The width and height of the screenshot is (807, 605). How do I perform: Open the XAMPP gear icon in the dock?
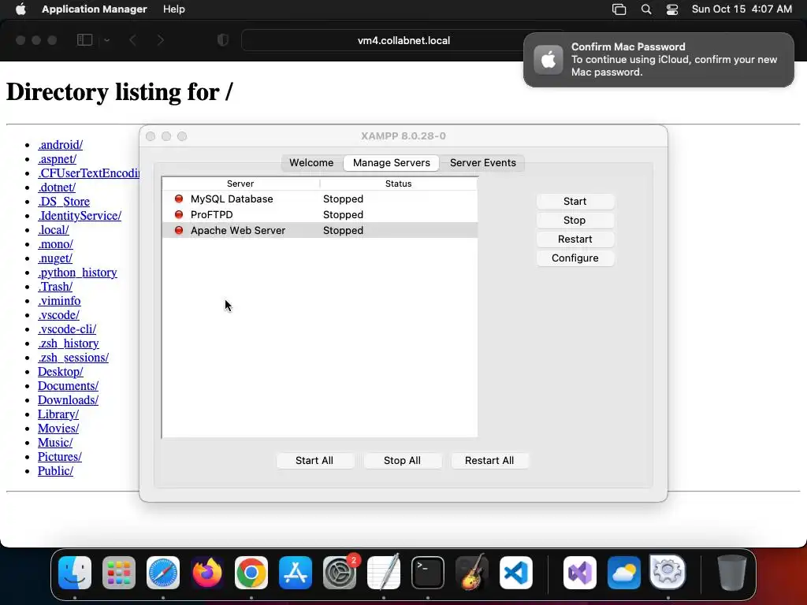(668, 572)
